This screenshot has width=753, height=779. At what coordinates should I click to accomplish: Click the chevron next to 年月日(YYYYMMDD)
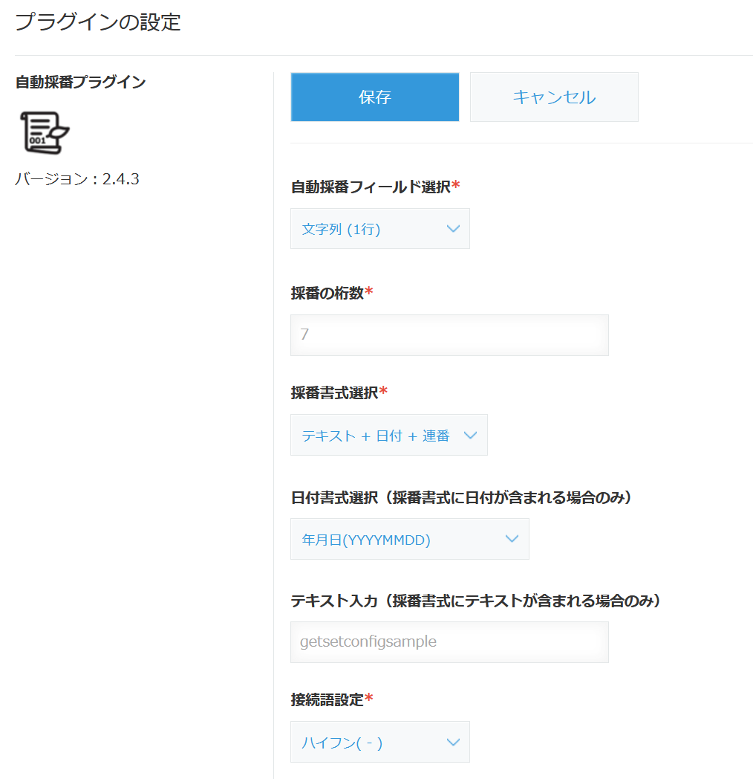click(511, 539)
